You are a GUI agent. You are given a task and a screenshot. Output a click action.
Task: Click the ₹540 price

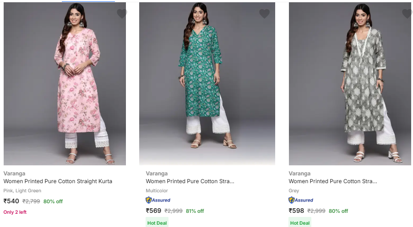[11, 201]
